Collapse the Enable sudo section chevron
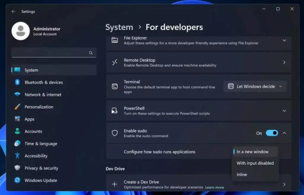 tap(284, 133)
